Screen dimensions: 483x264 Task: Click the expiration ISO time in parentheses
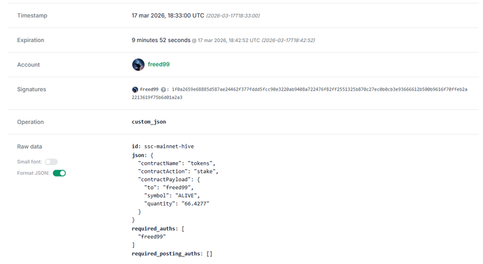289,40
